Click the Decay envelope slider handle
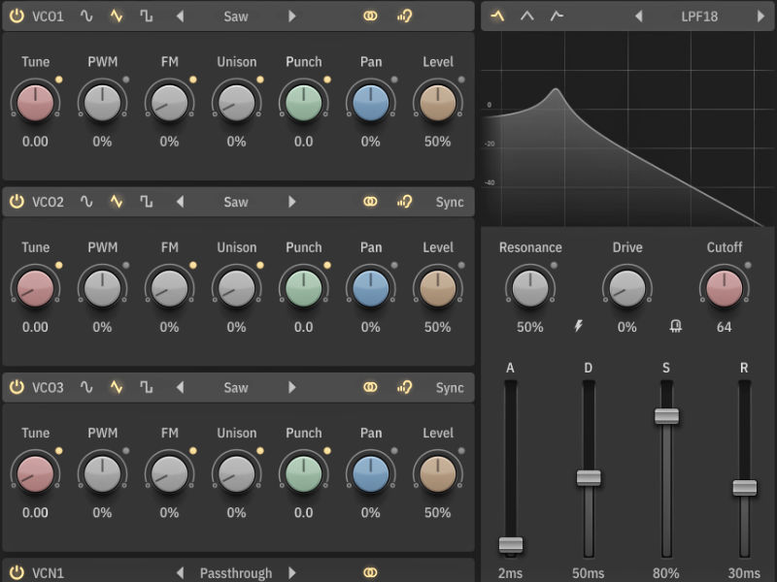The width and height of the screenshot is (777, 582). coord(589,477)
